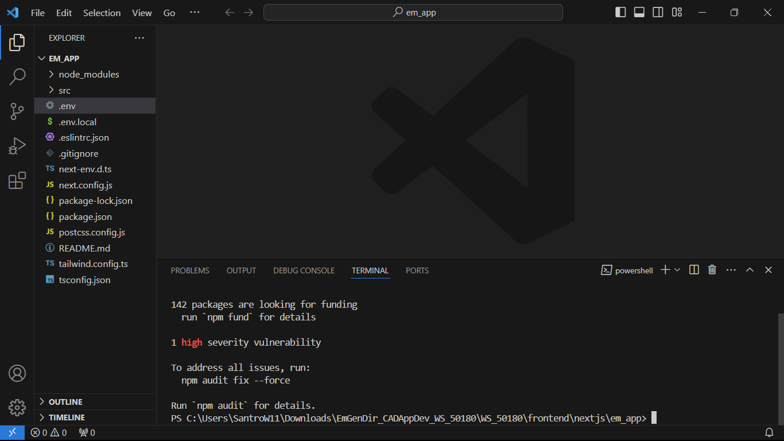Image resolution: width=784 pixels, height=441 pixels.
Task: Click 'npm audit fix --force' text in terminal
Action: pos(236,380)
